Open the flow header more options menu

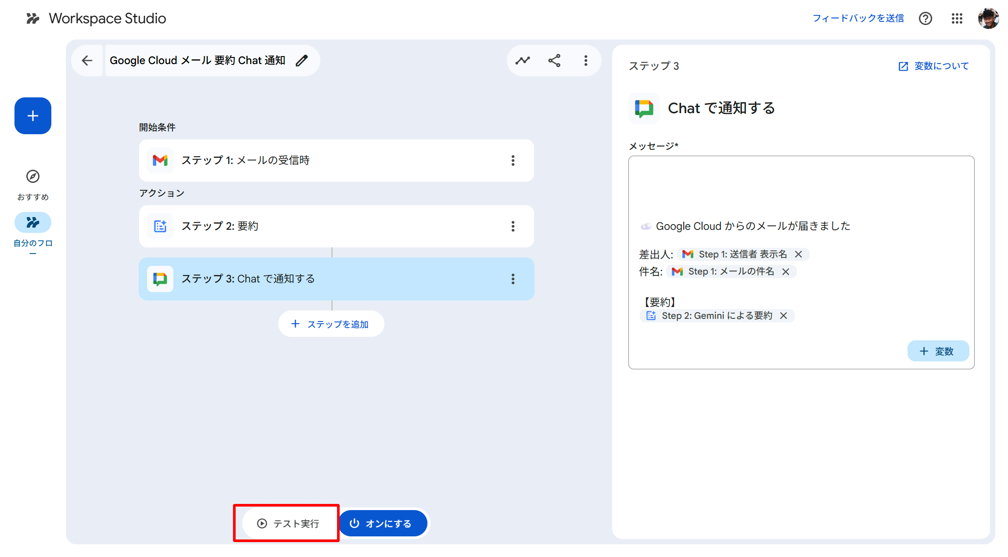[586, 61]
